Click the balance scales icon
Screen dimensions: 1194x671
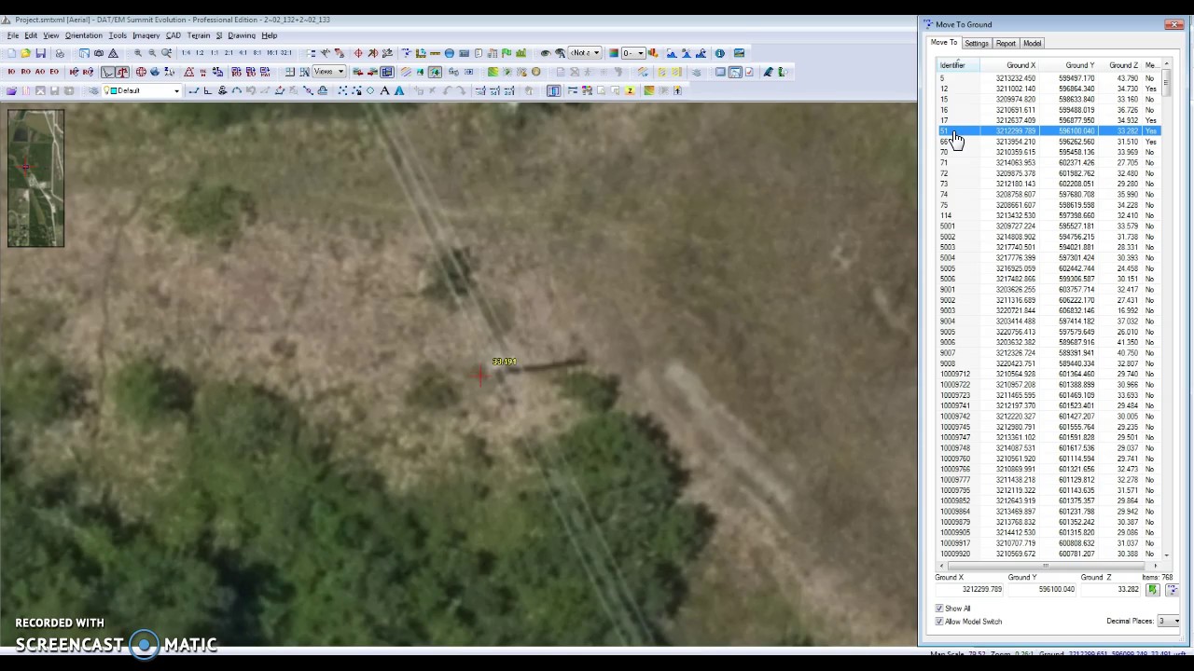coord(122,72)
